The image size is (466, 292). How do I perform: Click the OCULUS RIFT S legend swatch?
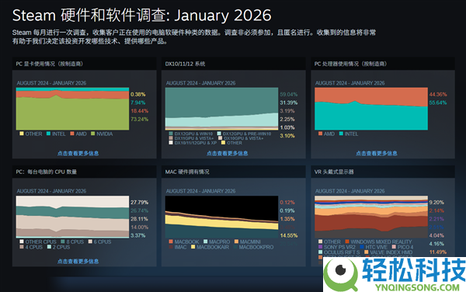click(320, 252)
